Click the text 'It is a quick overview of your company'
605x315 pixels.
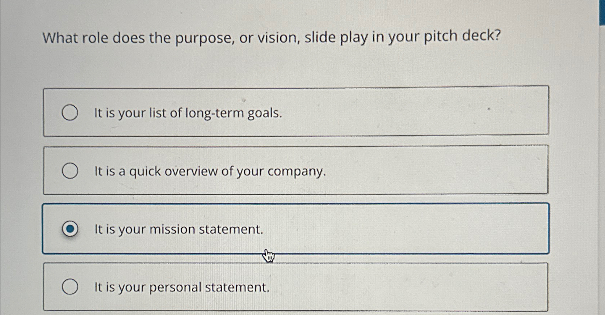point(210,171)
